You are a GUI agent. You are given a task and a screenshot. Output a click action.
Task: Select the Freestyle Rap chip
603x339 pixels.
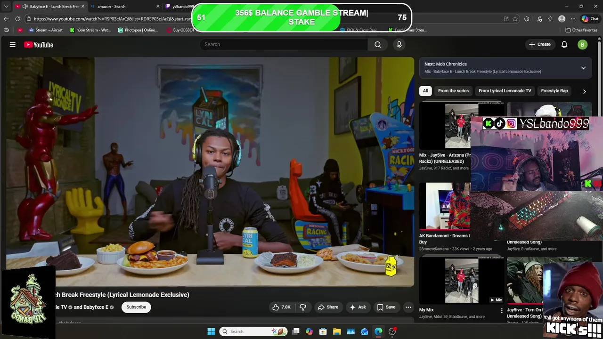[554, 91]
